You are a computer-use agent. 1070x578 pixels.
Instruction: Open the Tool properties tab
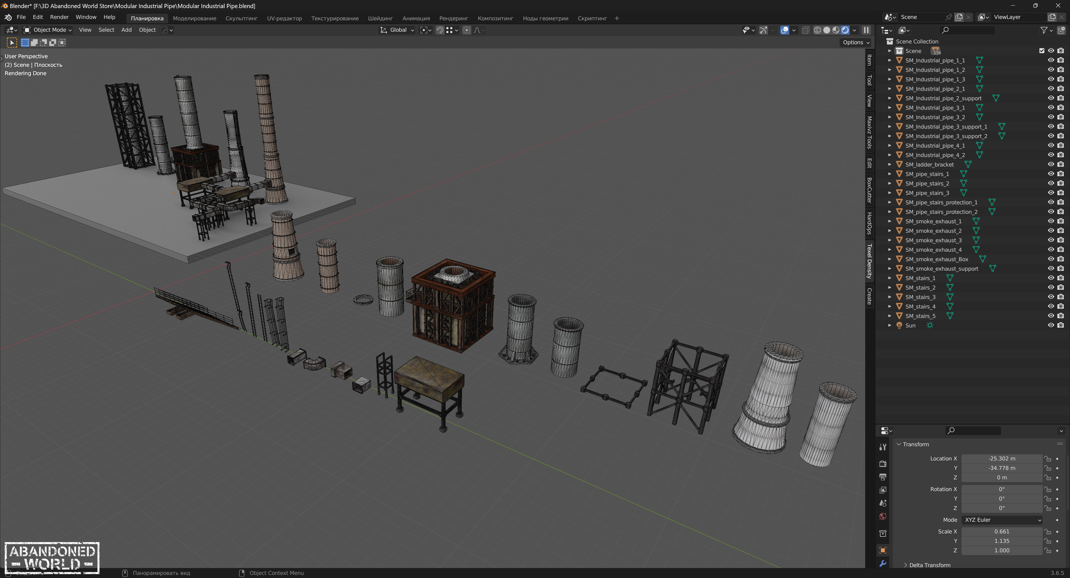[883, 447]
